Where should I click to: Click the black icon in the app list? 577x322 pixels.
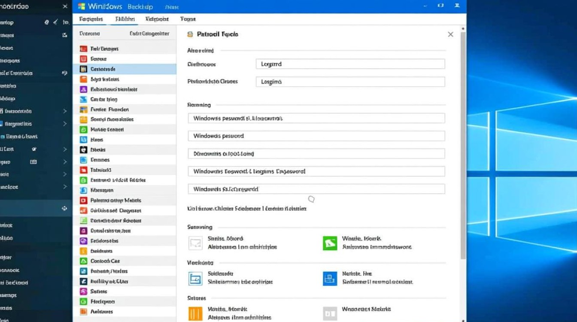pyautogui.click(x=84, y=150)
